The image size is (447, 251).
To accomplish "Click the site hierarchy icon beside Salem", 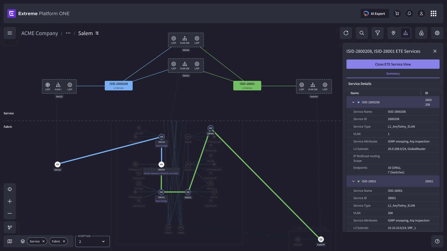I will click(97, 33).
